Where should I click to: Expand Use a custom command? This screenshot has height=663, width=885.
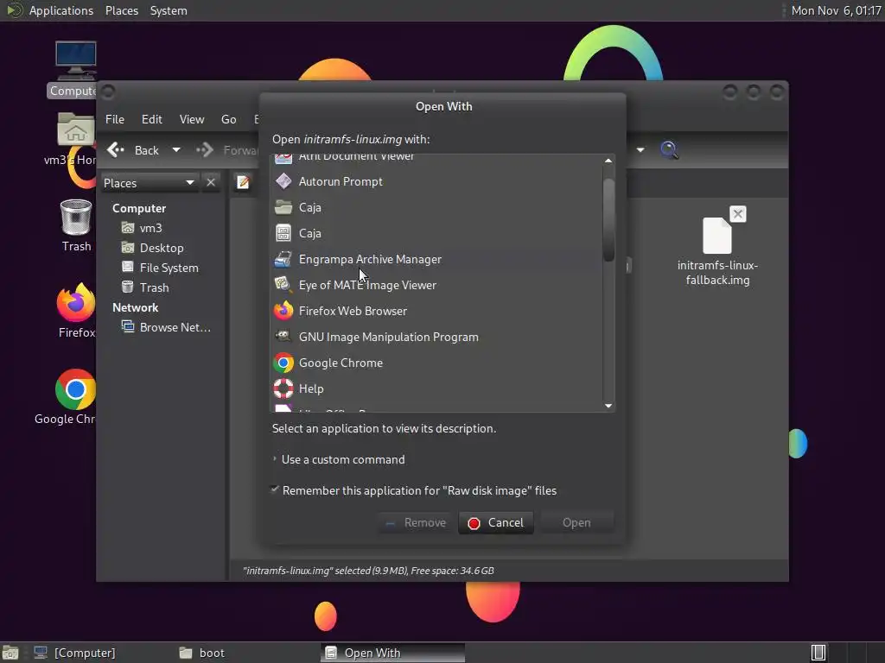(275, 459)
